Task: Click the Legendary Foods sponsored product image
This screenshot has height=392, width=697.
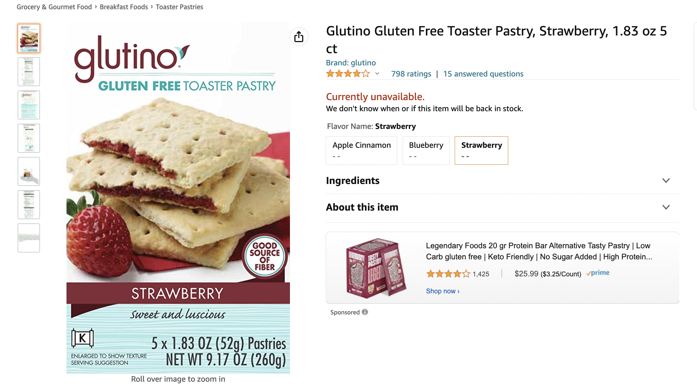Action: (376, 267)
